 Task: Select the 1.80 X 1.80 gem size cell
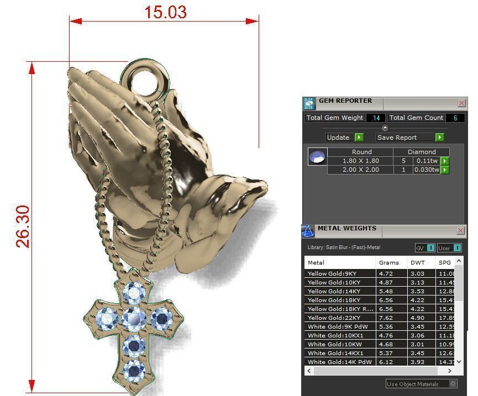[x=360, y=161]
